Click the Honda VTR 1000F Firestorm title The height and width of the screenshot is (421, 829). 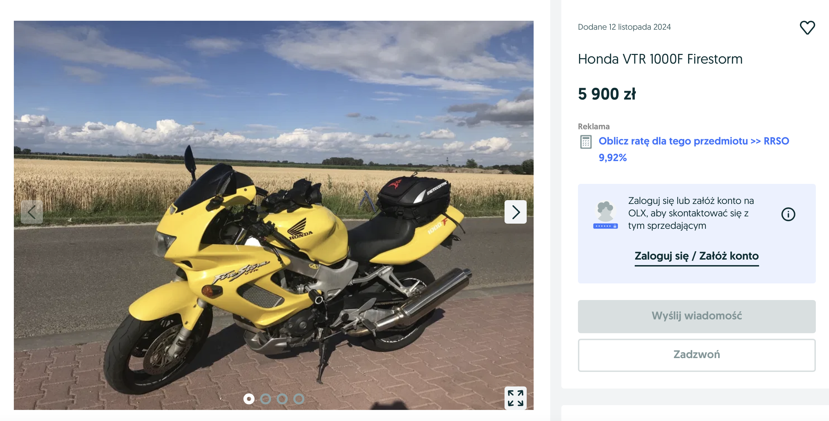[660, 59]
